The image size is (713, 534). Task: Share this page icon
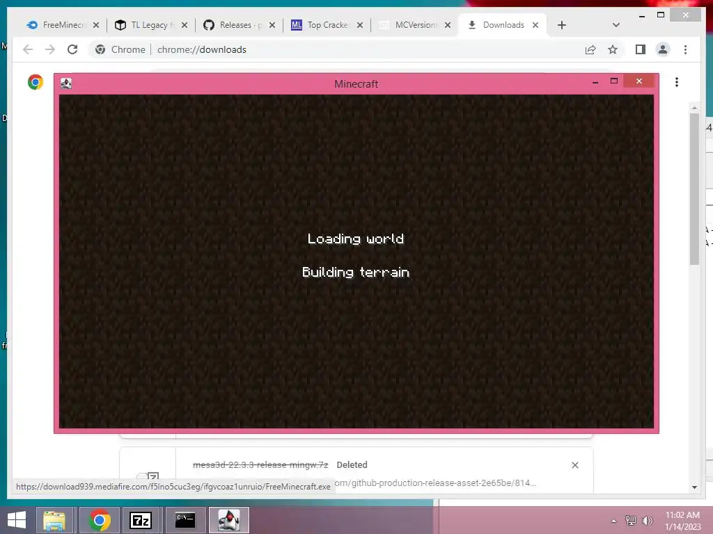pos(590,49)
